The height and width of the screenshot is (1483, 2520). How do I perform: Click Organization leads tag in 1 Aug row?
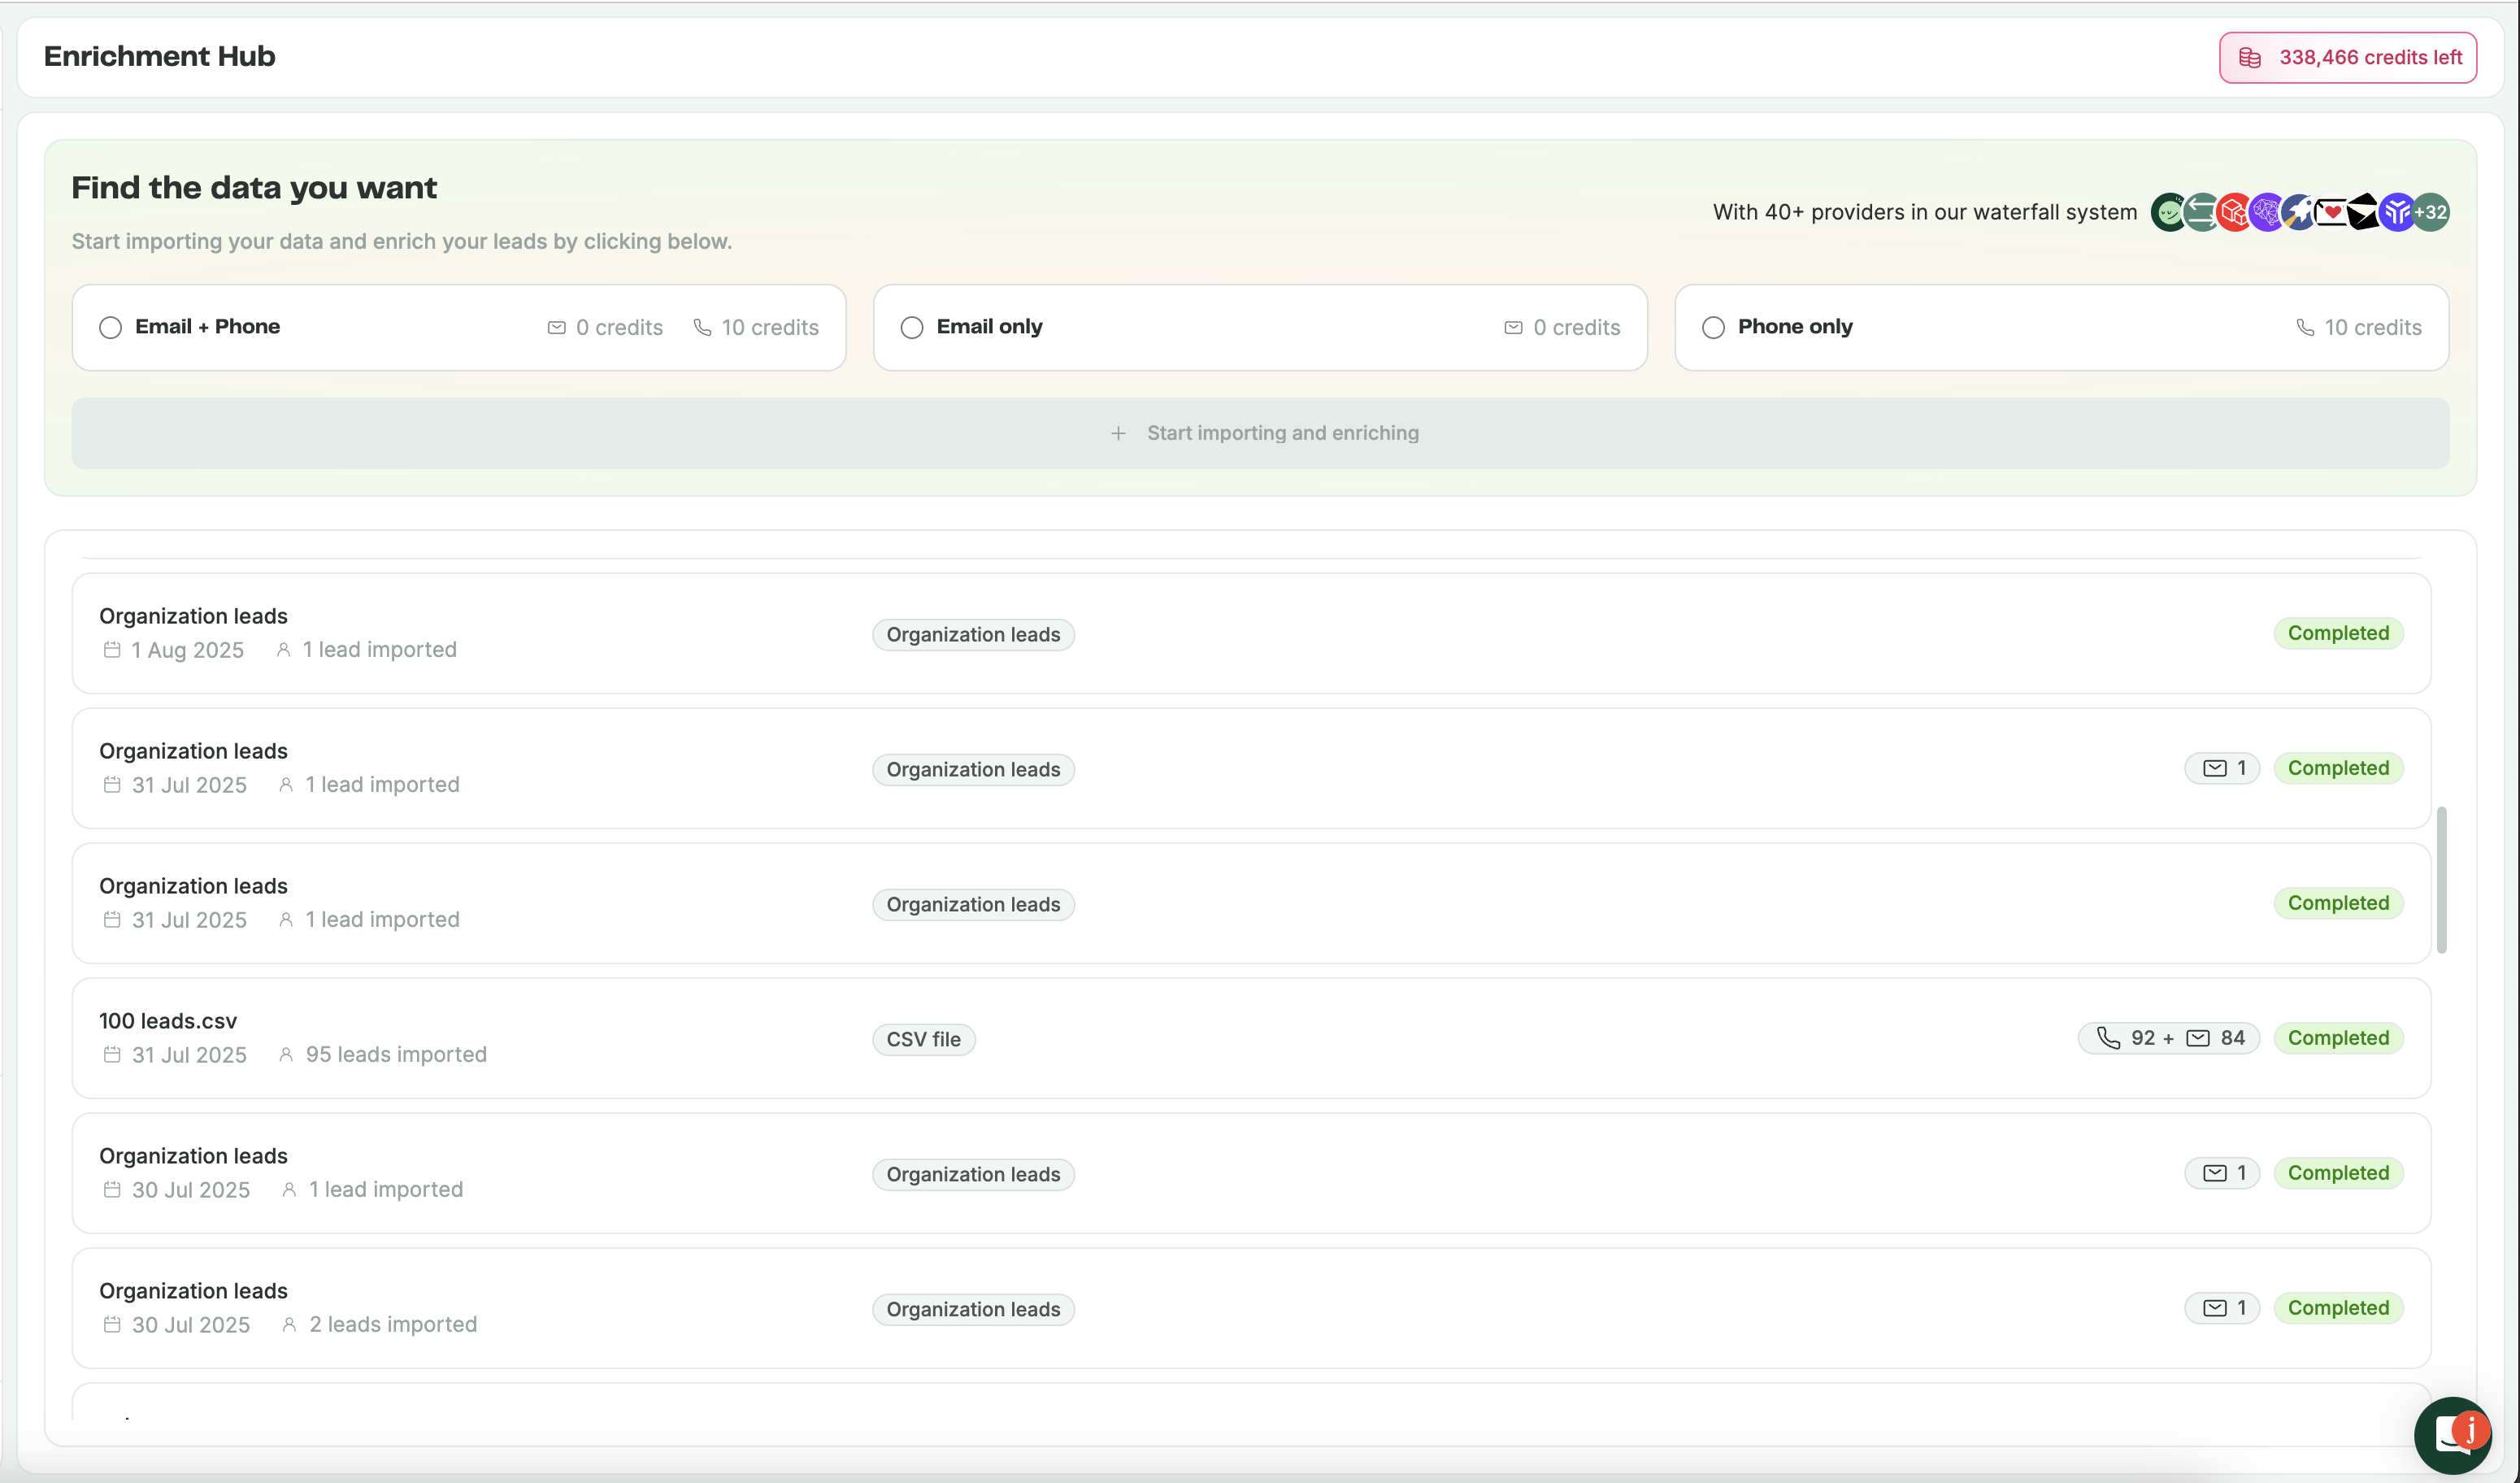click(x=973, y=635)
